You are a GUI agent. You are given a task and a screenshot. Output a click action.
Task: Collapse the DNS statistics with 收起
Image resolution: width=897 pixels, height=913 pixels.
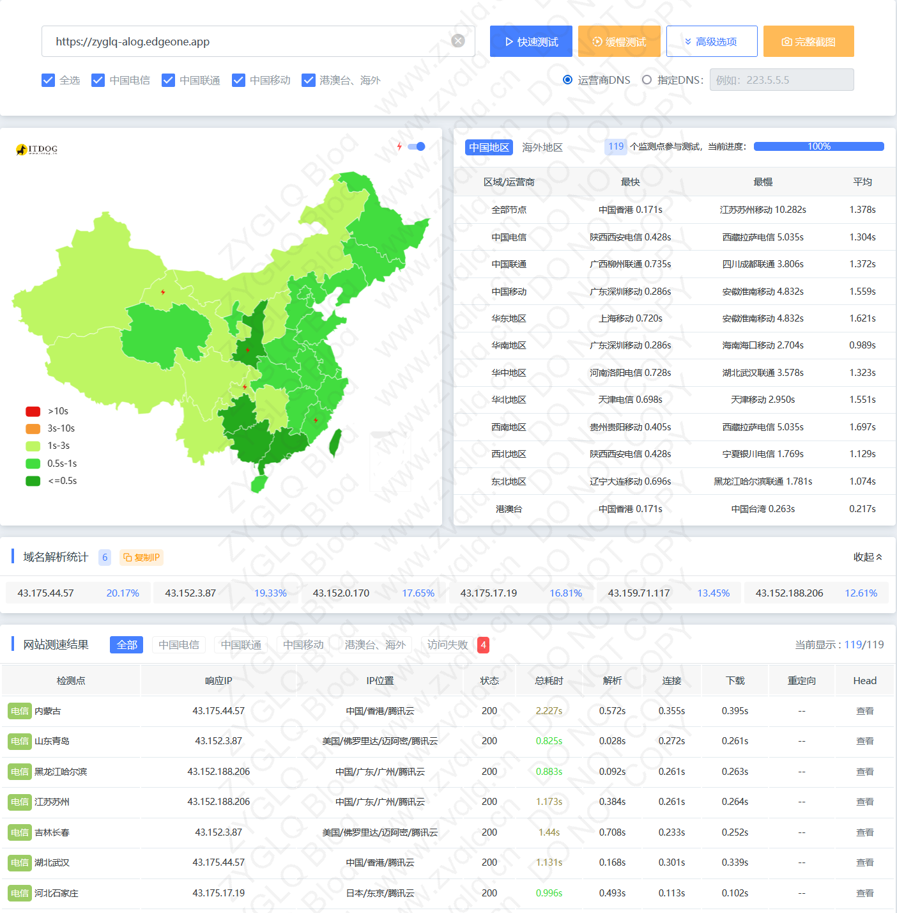(x=868, y=557)
